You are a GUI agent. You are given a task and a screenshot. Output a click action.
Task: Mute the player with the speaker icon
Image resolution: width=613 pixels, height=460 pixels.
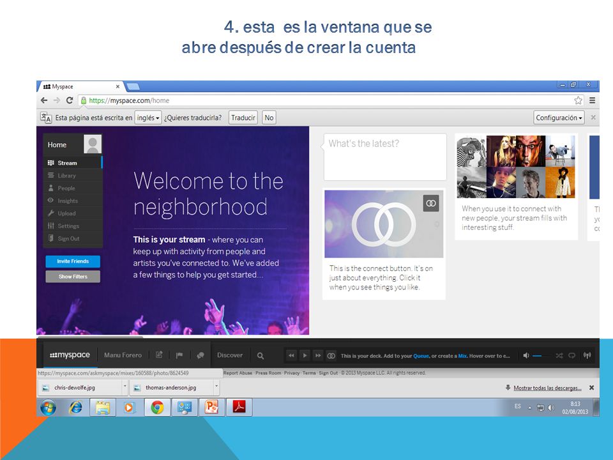click(x=526, y=356)
